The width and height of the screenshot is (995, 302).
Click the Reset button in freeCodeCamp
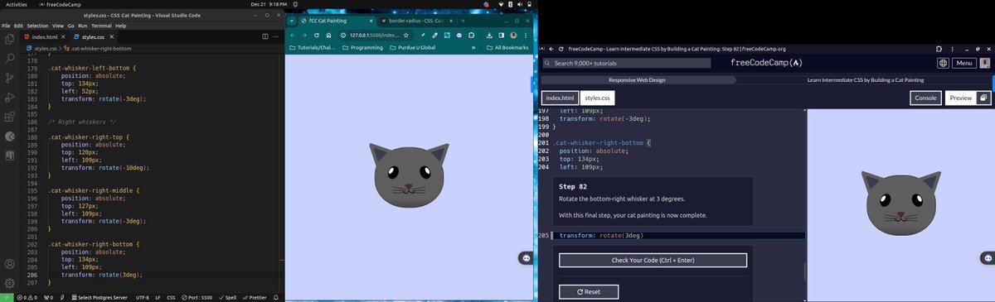tap(588, 291)
